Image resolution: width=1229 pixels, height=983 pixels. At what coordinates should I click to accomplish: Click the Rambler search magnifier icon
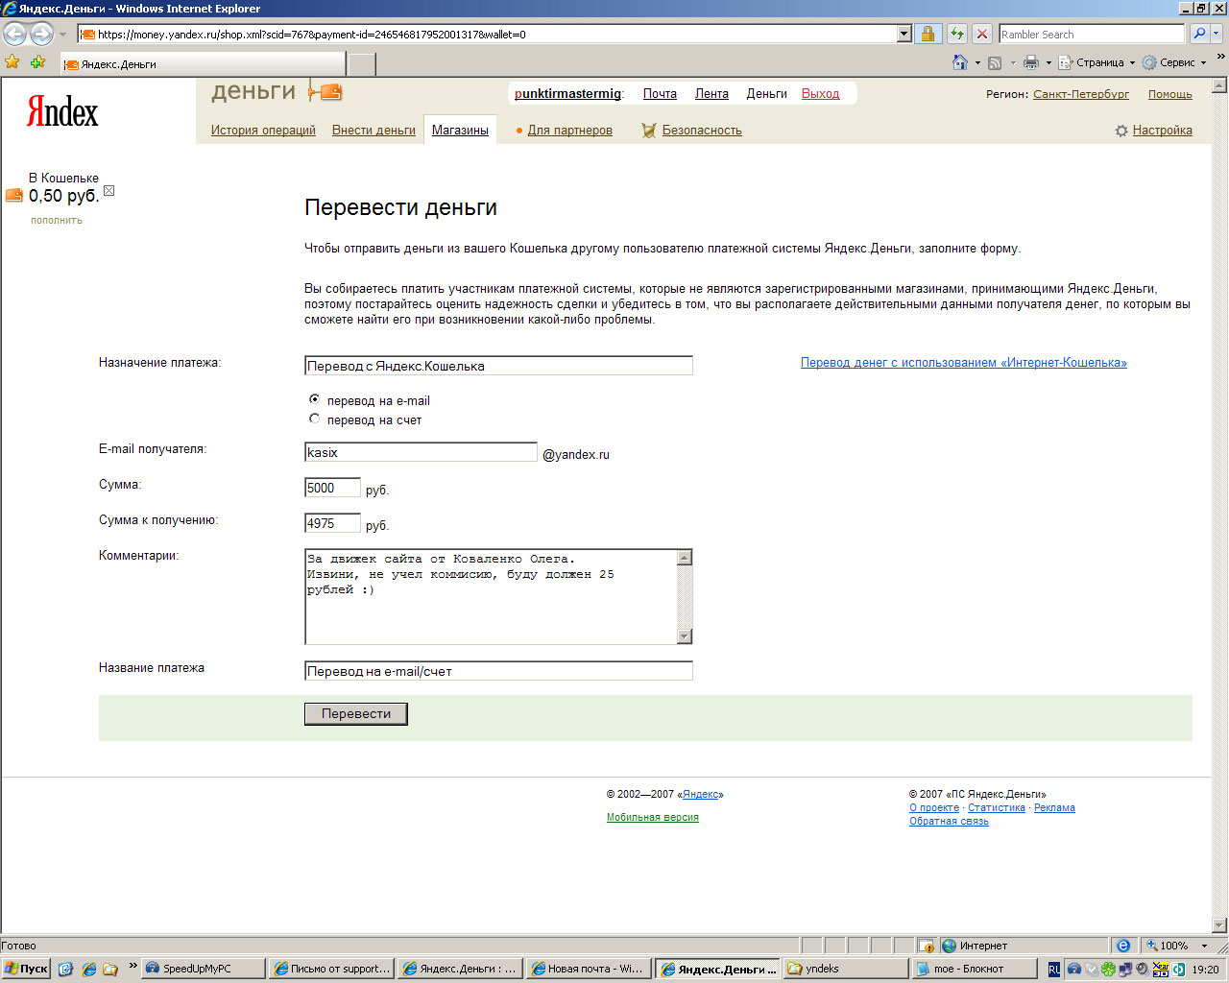[1199, 35]
